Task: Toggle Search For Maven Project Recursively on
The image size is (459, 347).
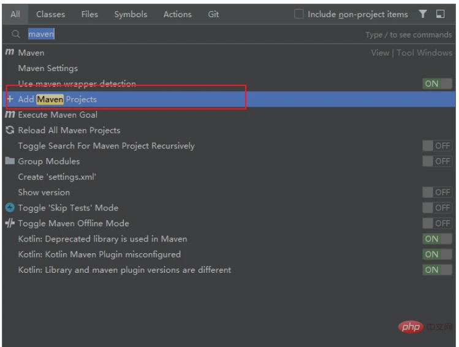Action: 437,146
